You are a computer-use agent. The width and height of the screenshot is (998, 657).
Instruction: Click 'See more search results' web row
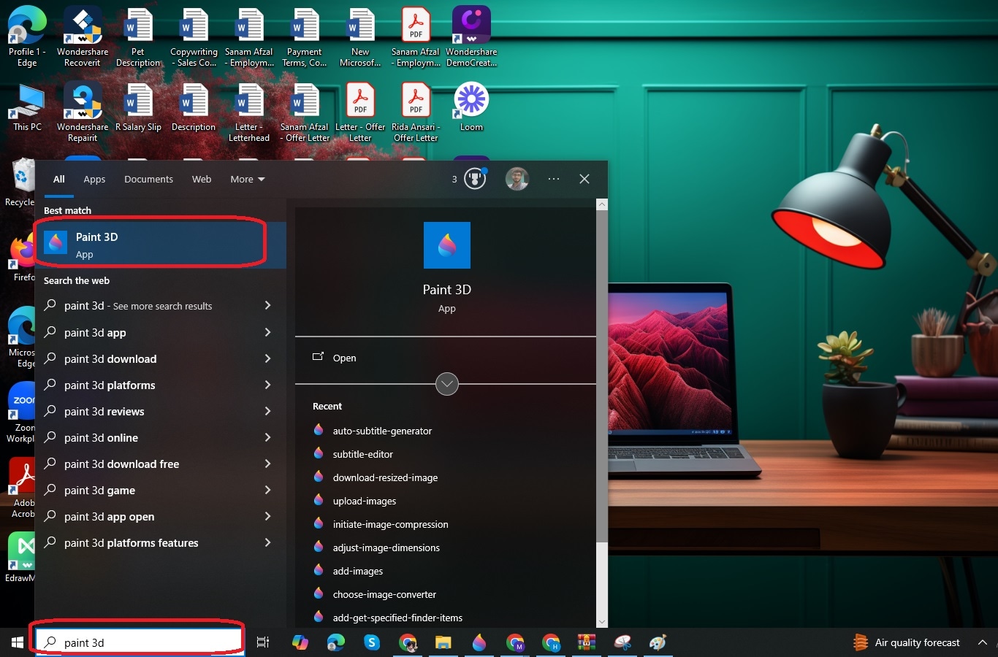coord(160,306)
